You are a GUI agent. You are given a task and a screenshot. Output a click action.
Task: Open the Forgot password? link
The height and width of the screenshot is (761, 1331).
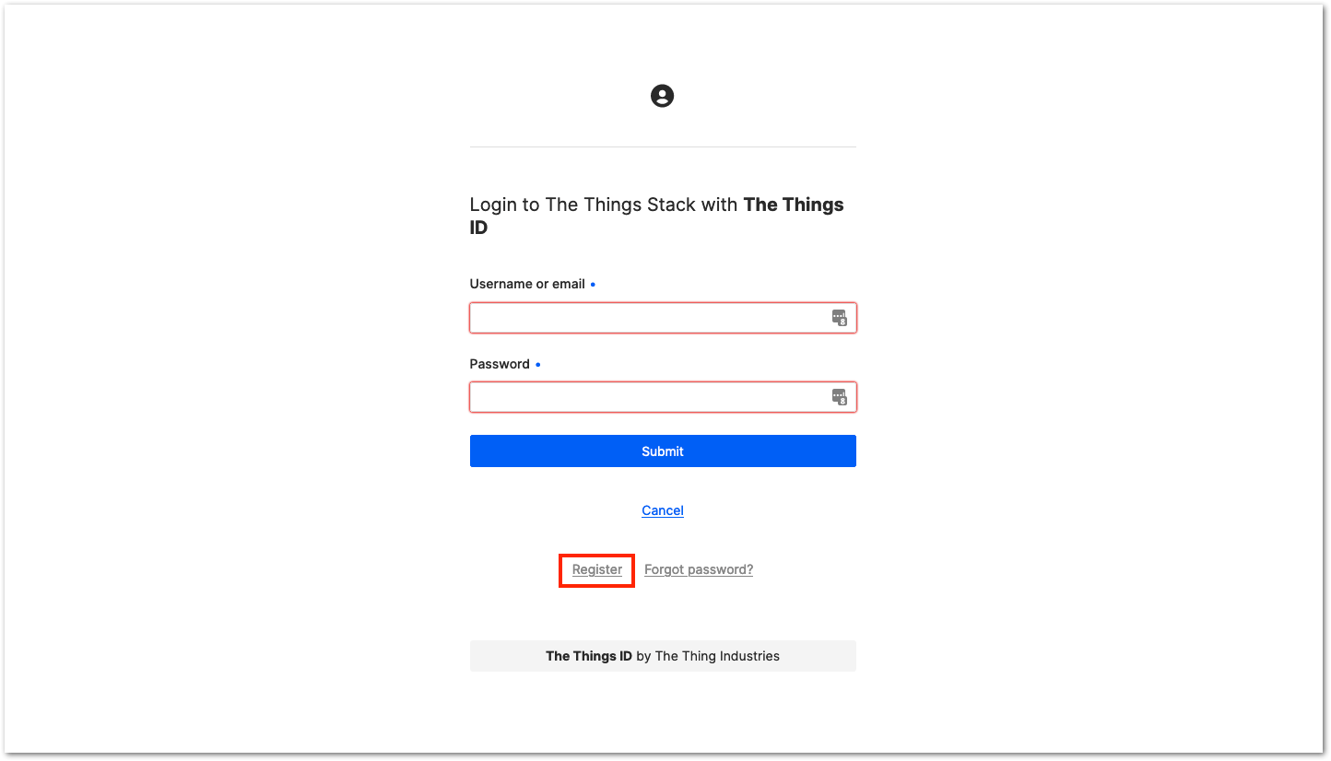pos(699,569)
